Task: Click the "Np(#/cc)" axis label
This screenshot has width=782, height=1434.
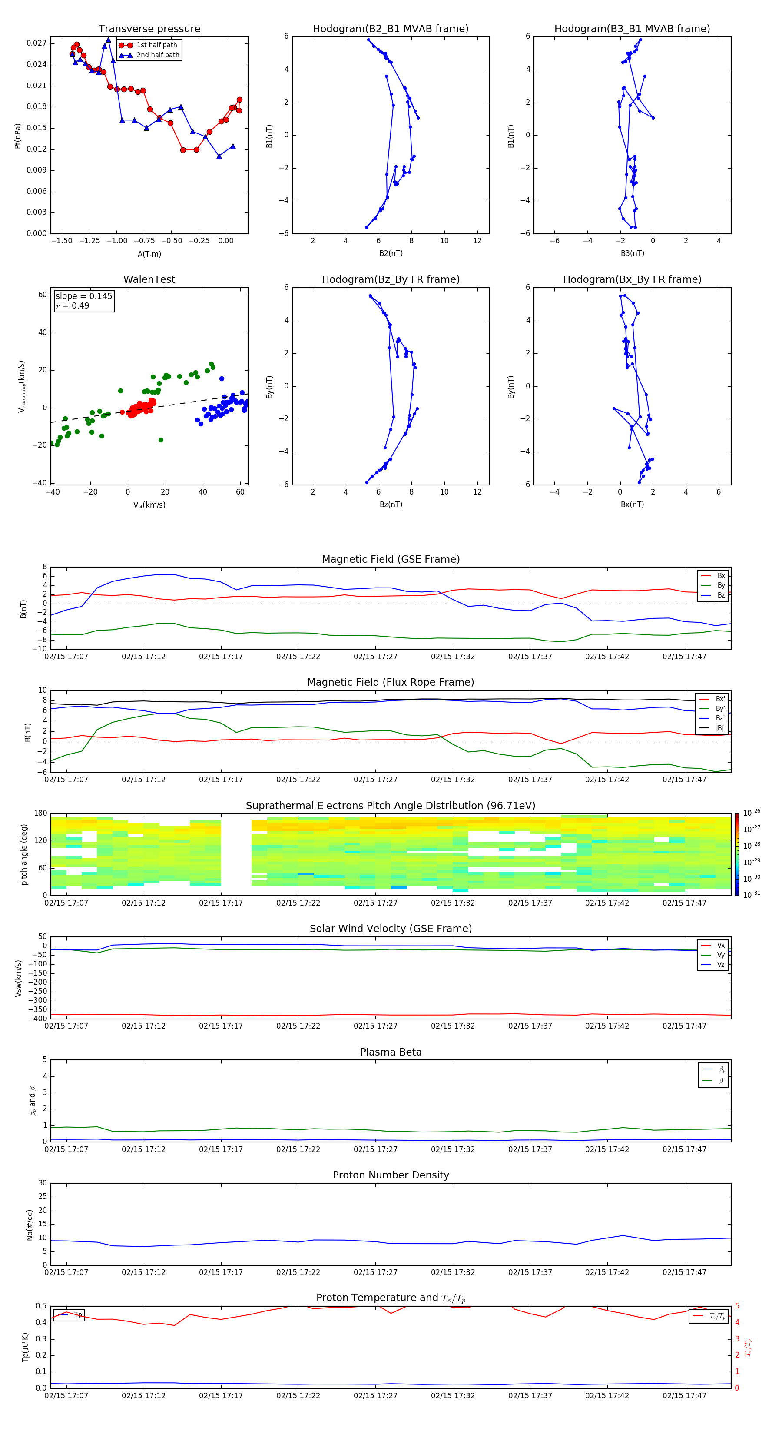Action: coord(30,1225)
